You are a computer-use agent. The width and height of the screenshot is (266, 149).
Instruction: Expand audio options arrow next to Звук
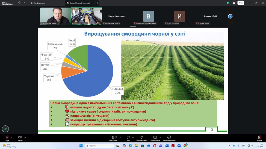tap(12, 137)
